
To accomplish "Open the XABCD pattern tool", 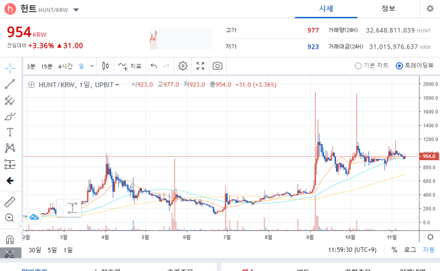I will (x=10, y=148).
